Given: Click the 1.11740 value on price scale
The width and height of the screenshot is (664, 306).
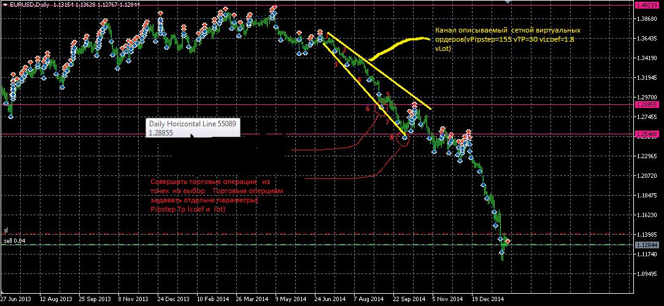Looking at the screenshot, I should point(647,254).
